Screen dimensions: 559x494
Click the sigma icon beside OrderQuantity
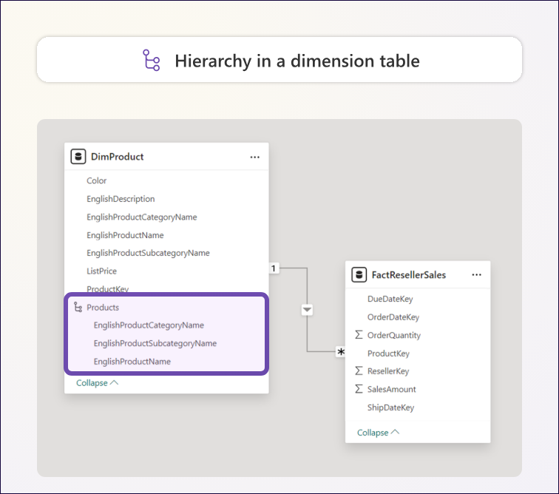coord(359,335)
